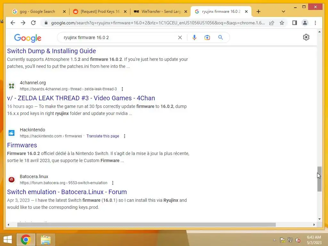The image size is (328, 246).
Task: Show hidden system tray icons
Action: (x=275, y=240)
